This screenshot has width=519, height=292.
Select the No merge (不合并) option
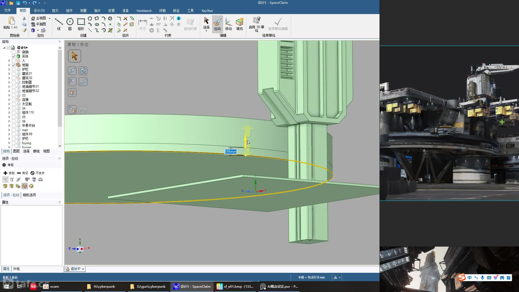pyautogui.click(x=38, y=173)
